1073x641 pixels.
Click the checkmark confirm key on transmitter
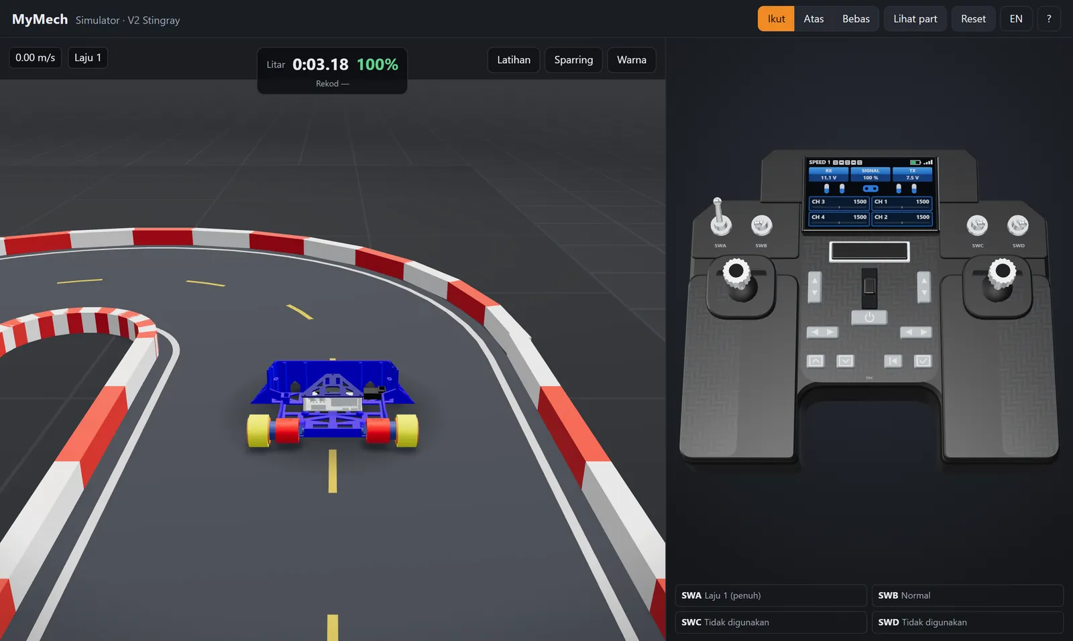[923, 361]
